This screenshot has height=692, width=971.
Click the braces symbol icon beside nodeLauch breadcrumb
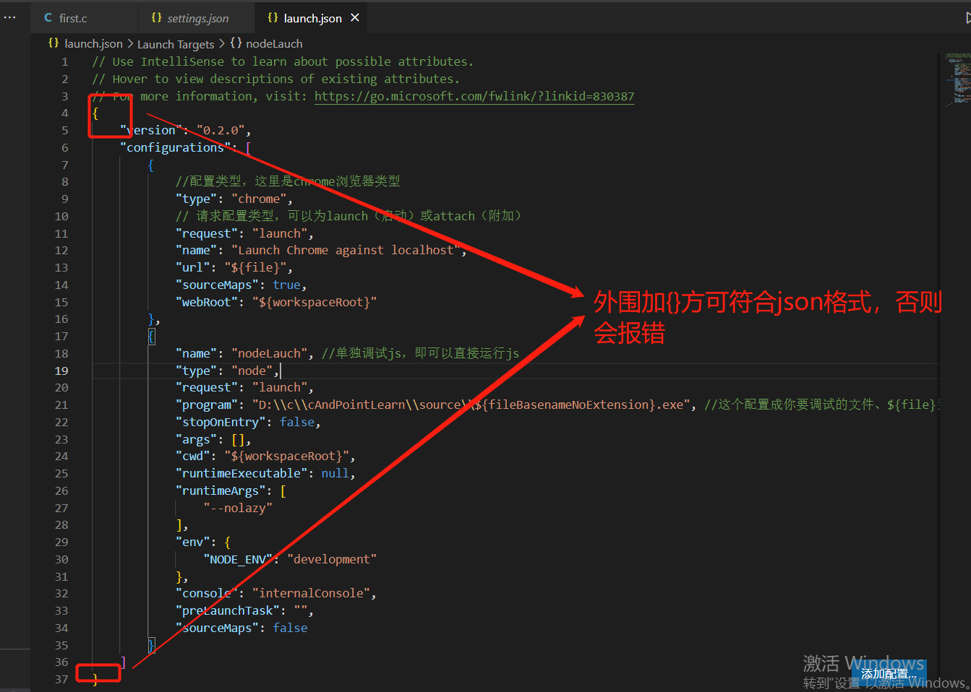point(236,43)
